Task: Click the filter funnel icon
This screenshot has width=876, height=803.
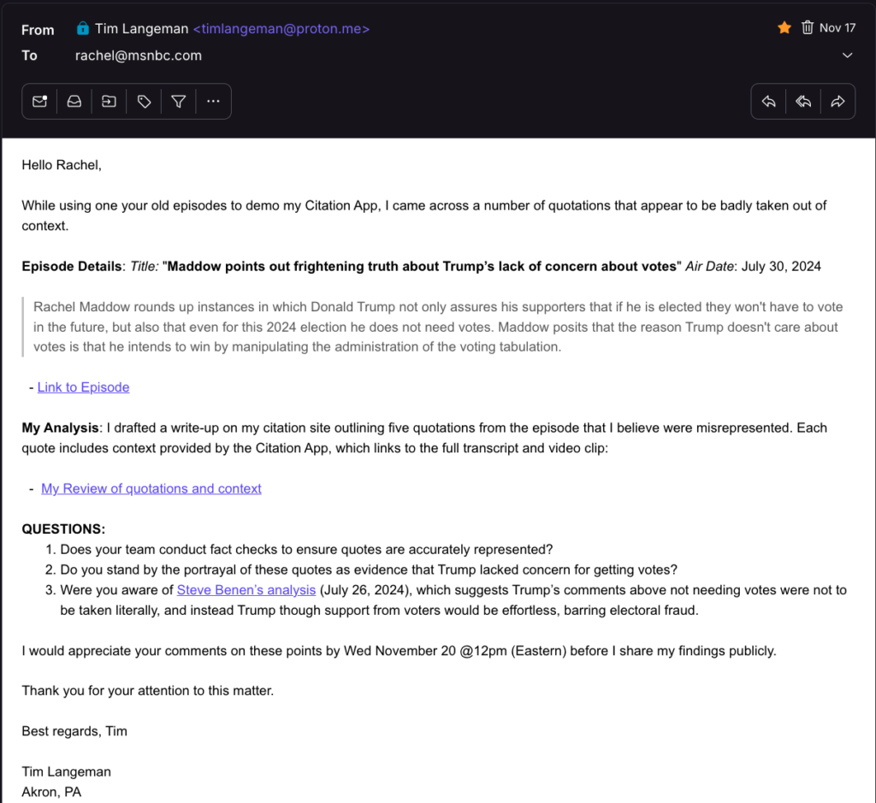Action: (178, 102)
